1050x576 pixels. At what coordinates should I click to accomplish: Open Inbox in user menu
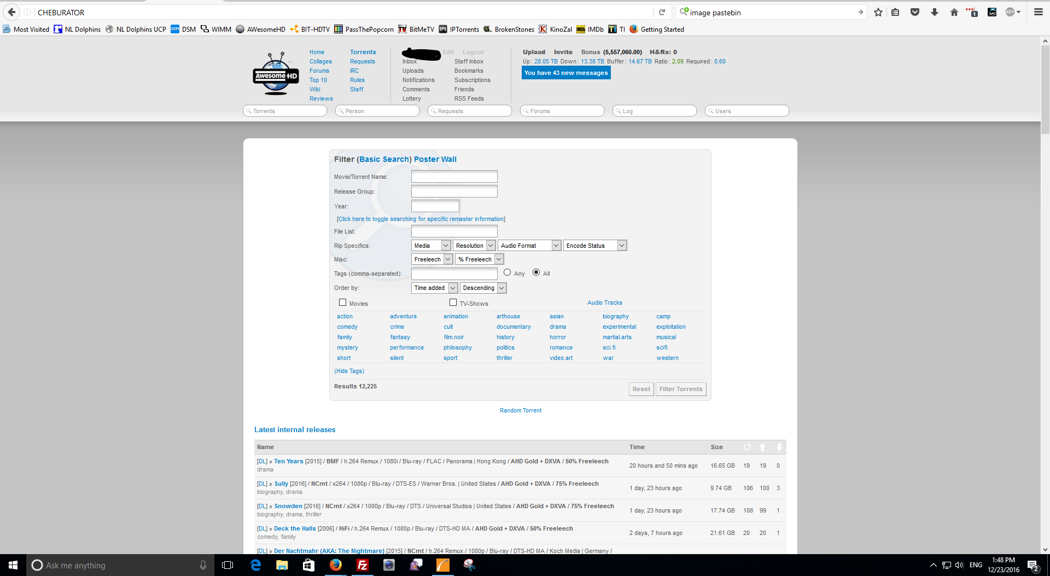click(409, 61)
